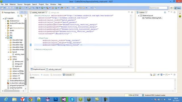182x102 pixels.
Task: Open the Window menu
Action: point(53,5)
